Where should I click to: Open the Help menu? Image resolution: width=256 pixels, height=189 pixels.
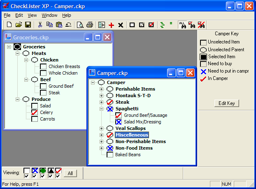66,15
